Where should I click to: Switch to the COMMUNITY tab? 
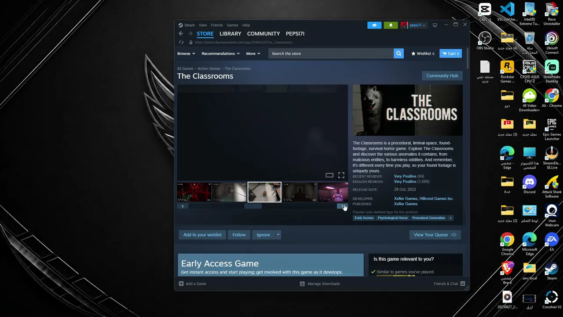click(263, 33)
